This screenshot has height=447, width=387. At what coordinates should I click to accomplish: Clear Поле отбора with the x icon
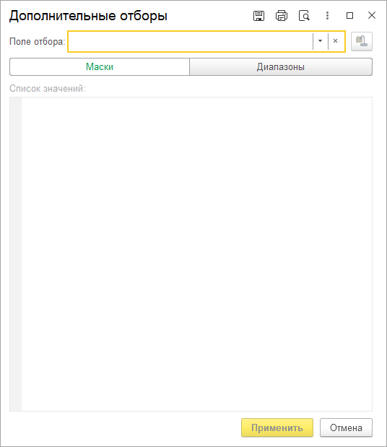coord(336,41)
